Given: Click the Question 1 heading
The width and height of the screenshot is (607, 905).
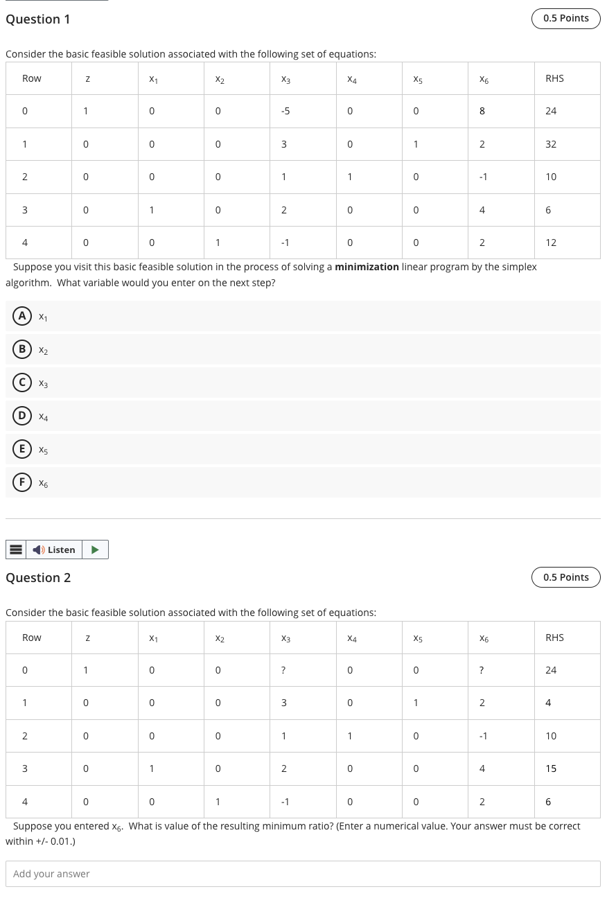Looking at the screenshot, I should (x=38, y=19).
